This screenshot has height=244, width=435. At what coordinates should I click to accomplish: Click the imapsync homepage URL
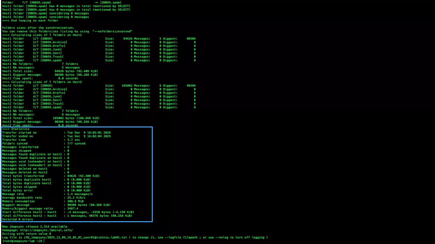pos(46,230)
